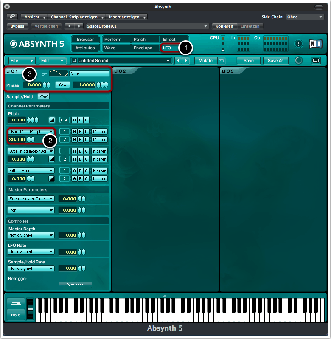Click the sustain pedal icon above Hold
This screenshot has height=339, width=331.
[16, 303]
